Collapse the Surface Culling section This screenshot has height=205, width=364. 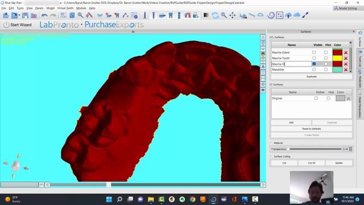click(271, 157)
